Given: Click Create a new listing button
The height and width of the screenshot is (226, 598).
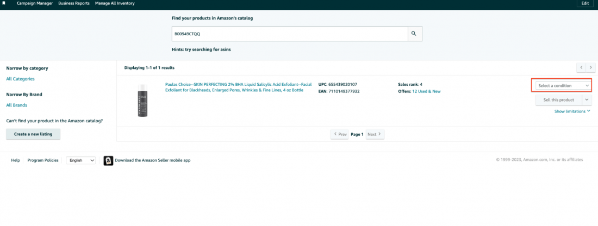Looking at the screenshot, I should (33, 134).
